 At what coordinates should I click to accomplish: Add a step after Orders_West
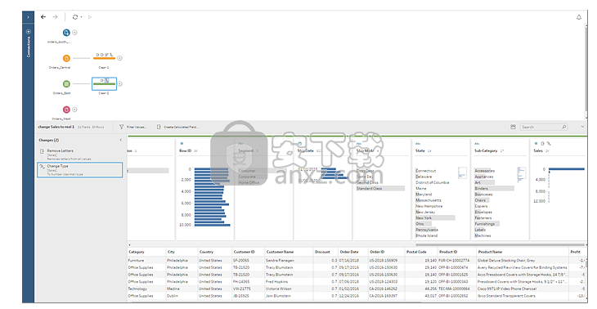(74, 110)
